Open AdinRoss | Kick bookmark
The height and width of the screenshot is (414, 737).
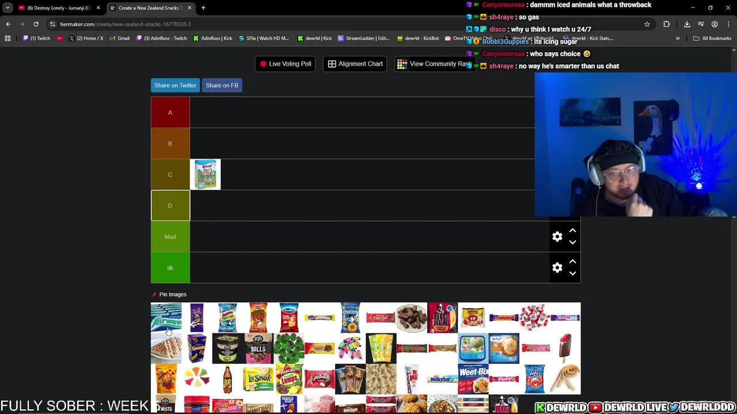(212, 39)
